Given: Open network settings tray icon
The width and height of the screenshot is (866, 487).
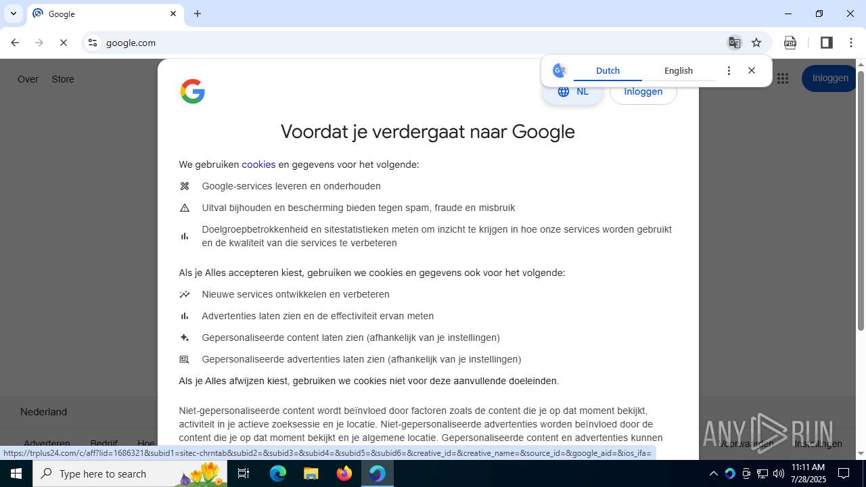Looking at the screenshot, I should 762,473.
